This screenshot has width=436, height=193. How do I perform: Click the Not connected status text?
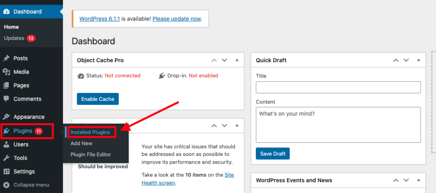point(123,76)
